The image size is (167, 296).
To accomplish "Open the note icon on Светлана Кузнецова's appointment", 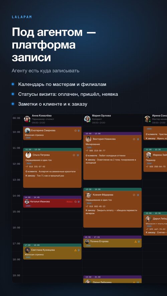I will coord(79,250).
